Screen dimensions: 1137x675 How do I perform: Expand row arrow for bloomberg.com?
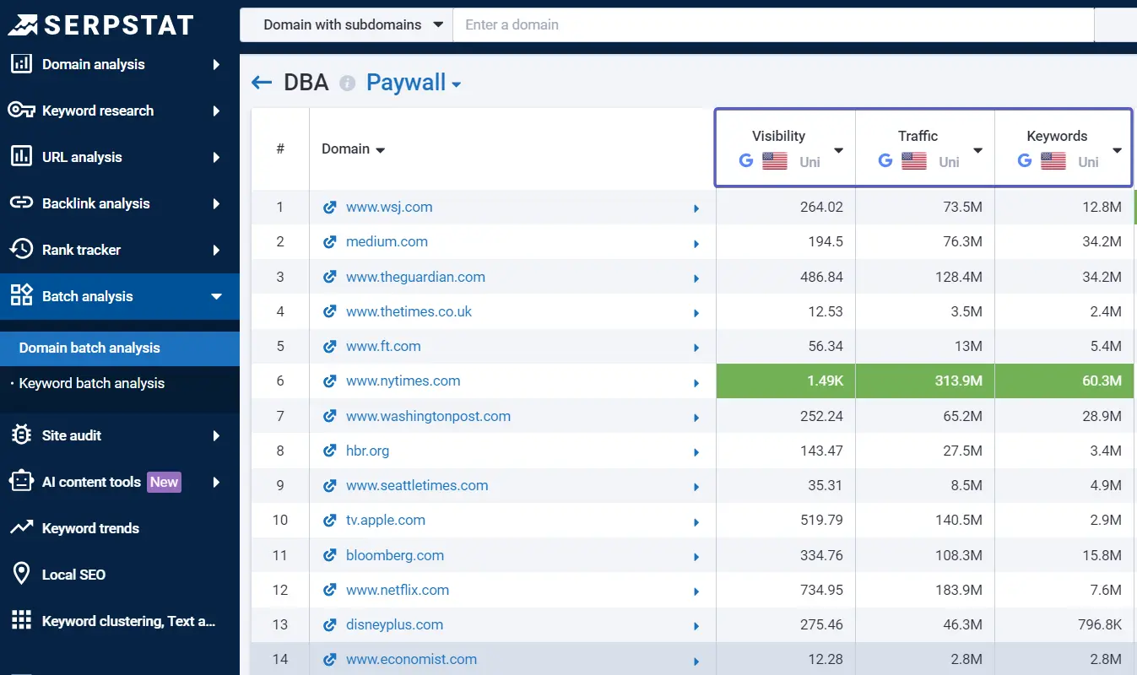coord(696,557)
